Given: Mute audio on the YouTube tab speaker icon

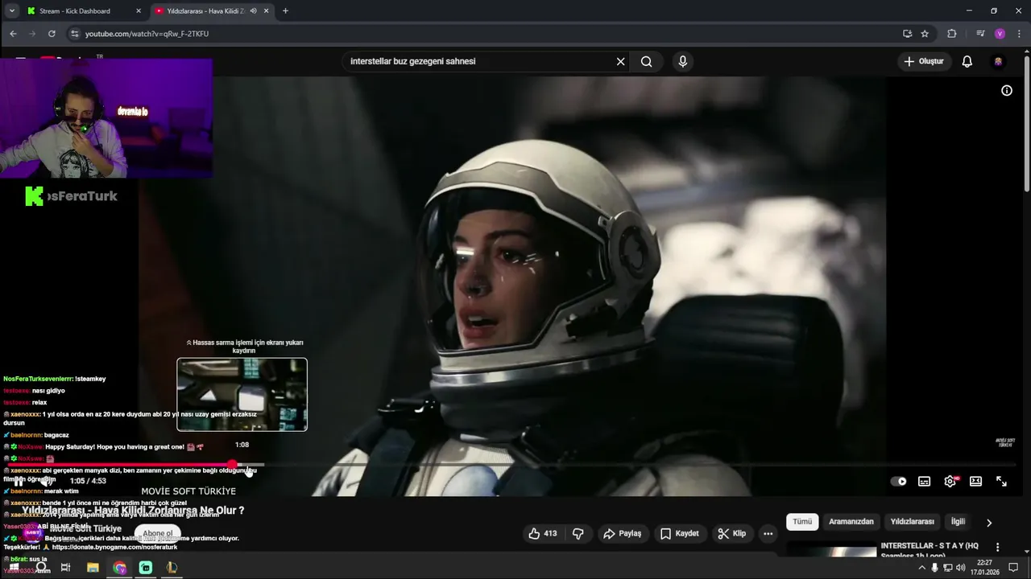Looking at the screenshot, I should click(x=253, y=11).
